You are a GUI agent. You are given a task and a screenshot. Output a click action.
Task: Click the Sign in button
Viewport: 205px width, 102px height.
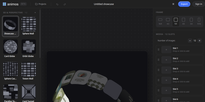(198, 4)
